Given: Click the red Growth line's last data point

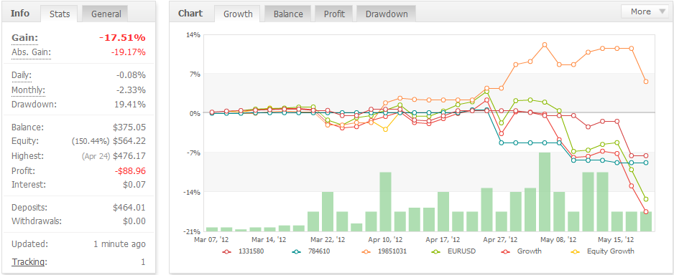Looking at the screenshot, I should (646, 211).
